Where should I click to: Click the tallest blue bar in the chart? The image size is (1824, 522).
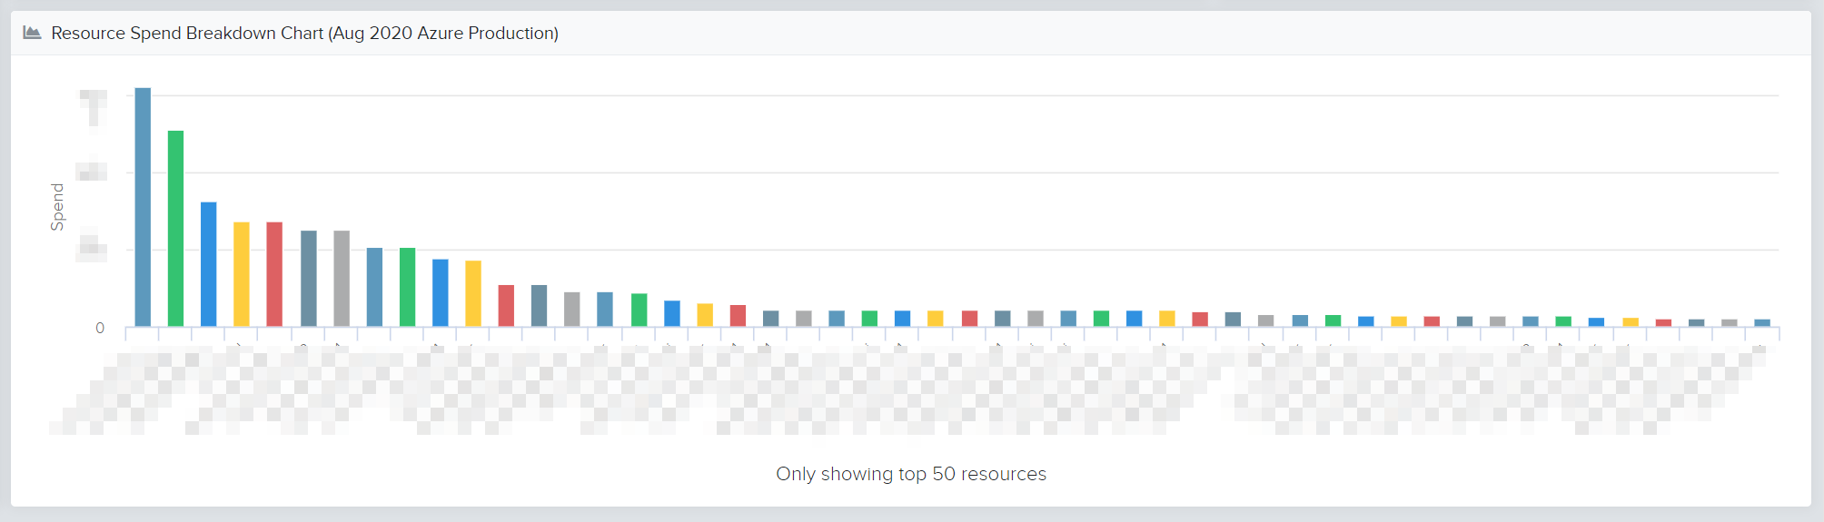(x=143, y=207)
